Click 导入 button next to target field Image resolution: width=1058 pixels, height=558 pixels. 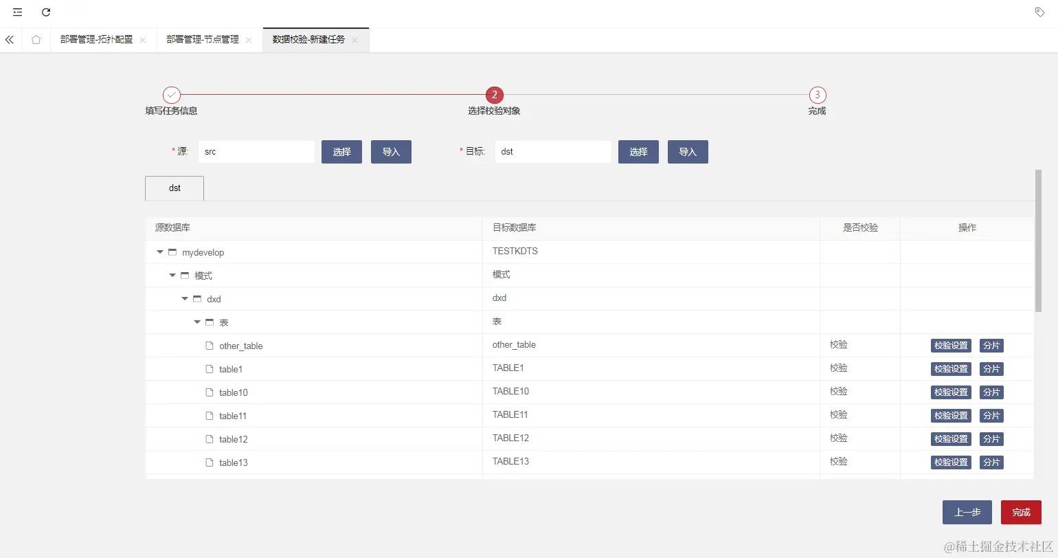(688, 152)
